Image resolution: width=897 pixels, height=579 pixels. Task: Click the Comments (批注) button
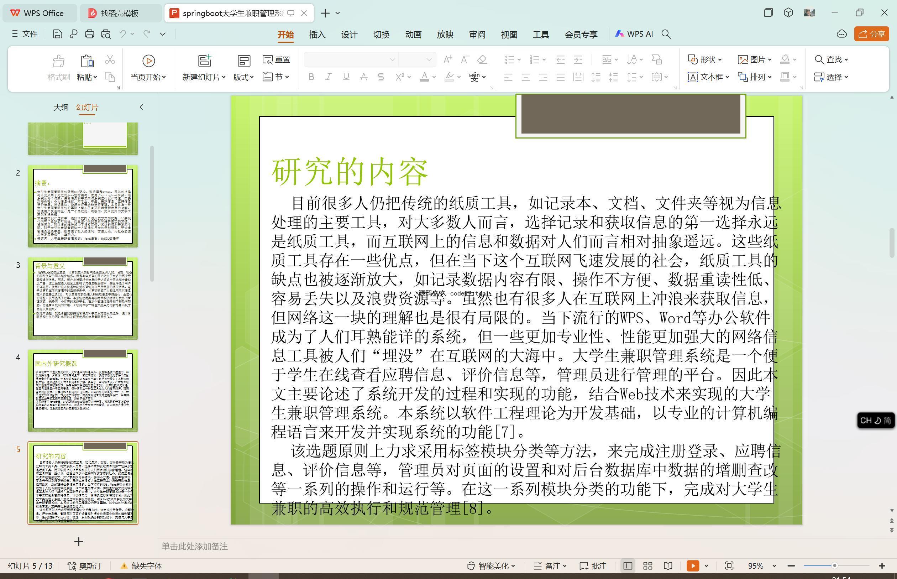[x=593, y=566]
